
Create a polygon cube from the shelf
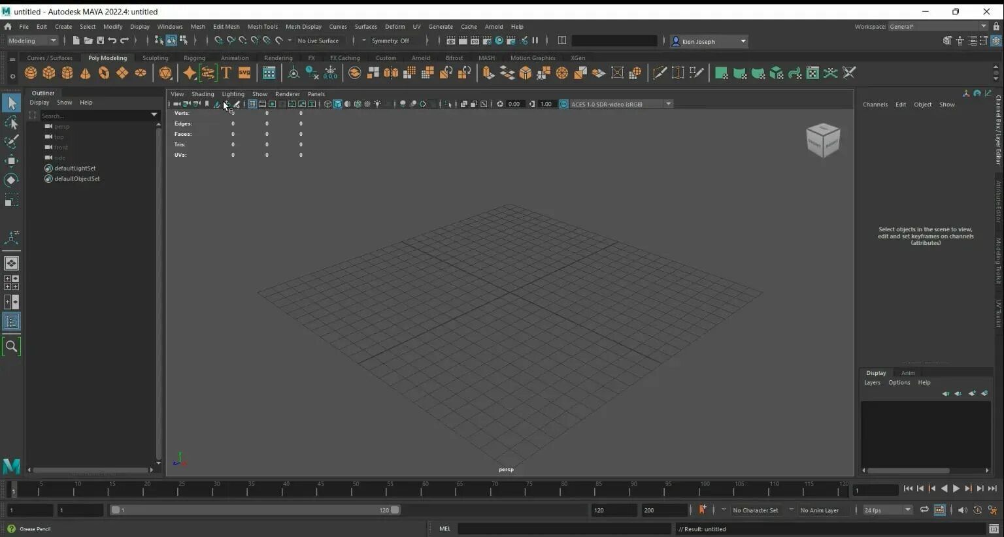point(48,73)
